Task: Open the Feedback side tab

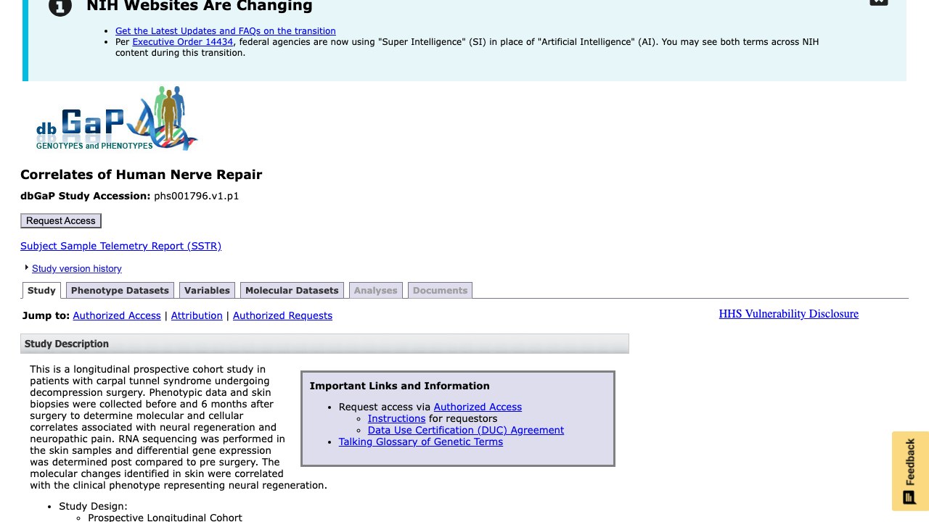Action: tap(910, 471)
